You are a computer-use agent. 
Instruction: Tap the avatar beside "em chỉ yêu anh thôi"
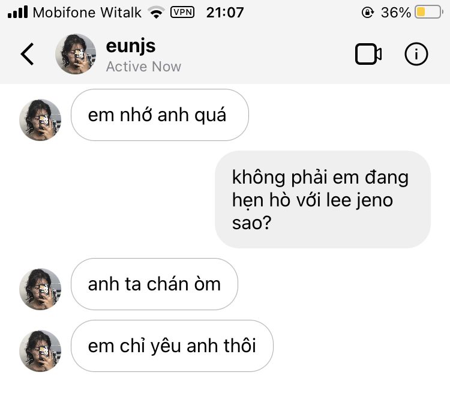[40, 351]
